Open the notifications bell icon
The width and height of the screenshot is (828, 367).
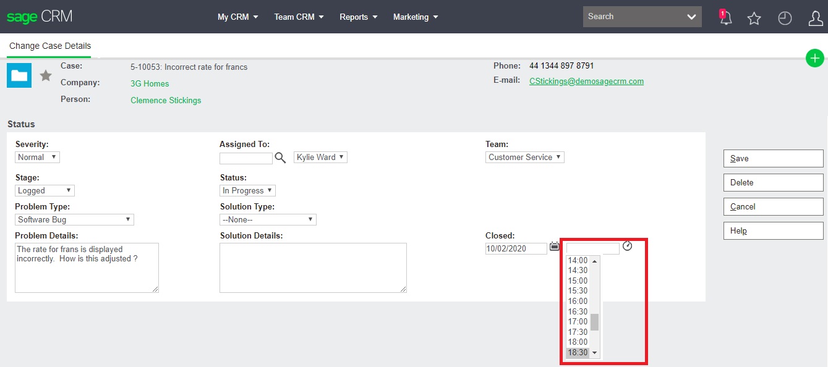(x=725, y=17)
